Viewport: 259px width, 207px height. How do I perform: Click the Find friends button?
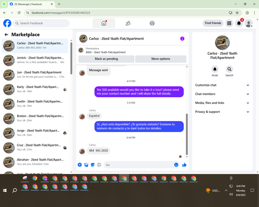pos(213,23)
